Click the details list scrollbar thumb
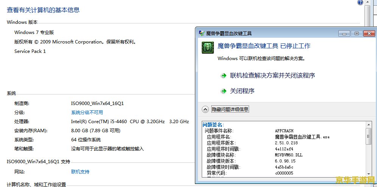Screen dimensions: 377x187 click(369, 136)
